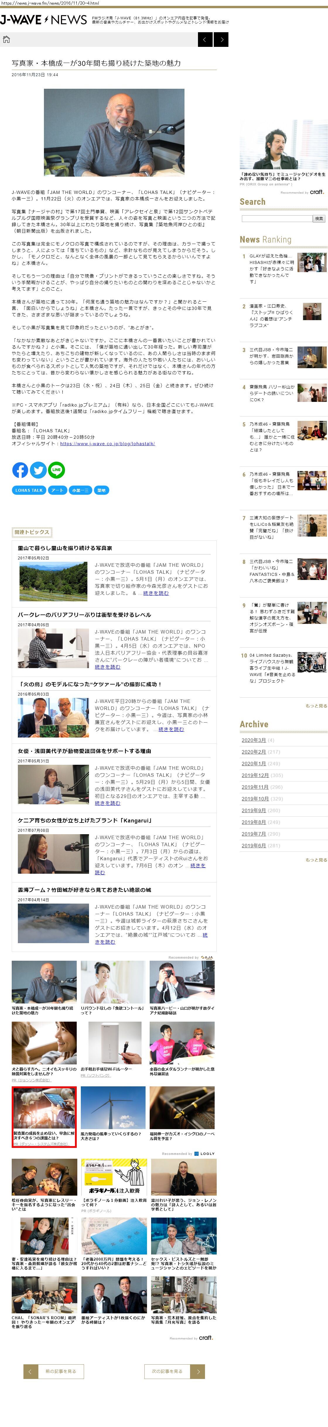328x1427 pixels.
Task: Share article on Facebook
Action: [x=20, y=470]
